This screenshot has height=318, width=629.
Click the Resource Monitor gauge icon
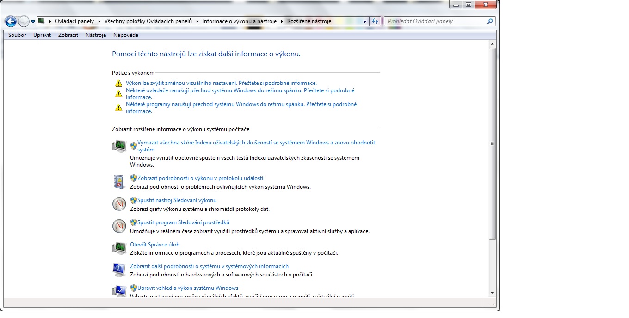coord(119,226)
